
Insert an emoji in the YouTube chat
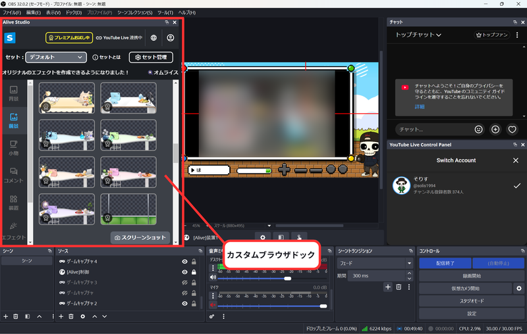click(x=479, y=130)
